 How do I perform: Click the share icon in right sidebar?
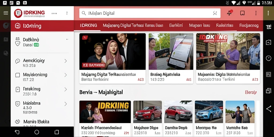pyautogui.click(x=268, y=109)
